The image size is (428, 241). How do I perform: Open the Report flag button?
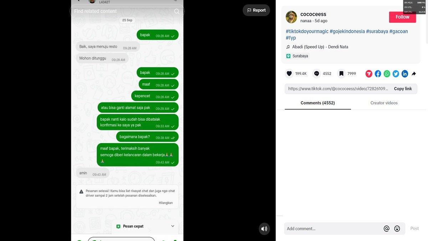[256, 10]
